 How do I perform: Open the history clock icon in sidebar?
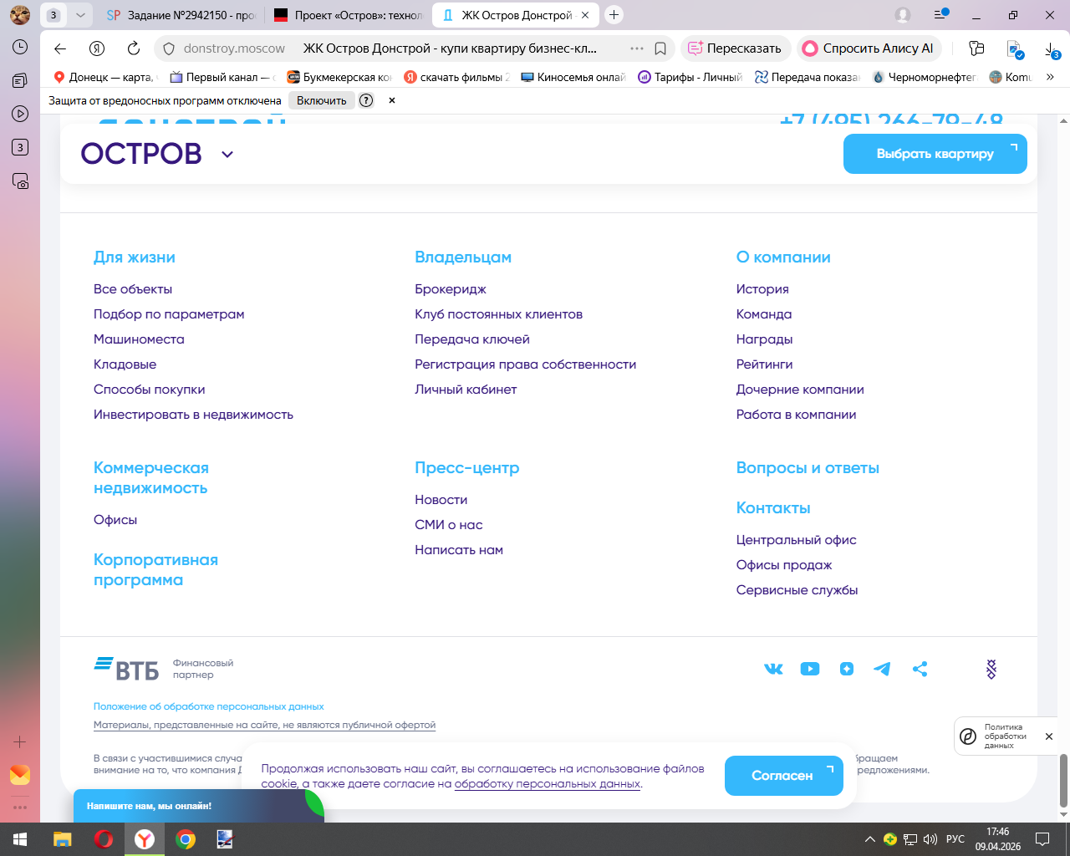click(x=20, y=47)
